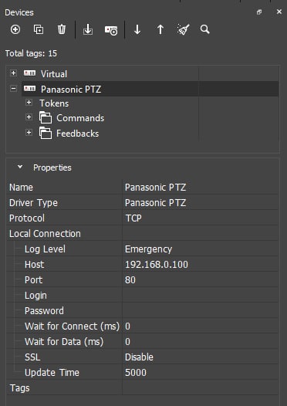Edit the Wait for Data value

tap(201, 341)
